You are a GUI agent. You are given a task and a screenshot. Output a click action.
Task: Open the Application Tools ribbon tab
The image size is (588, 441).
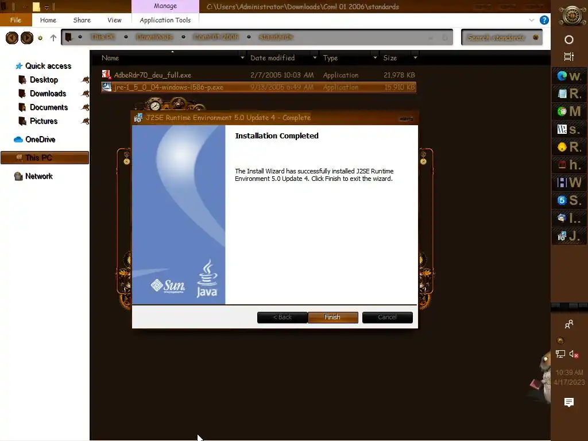coord(165,20)
